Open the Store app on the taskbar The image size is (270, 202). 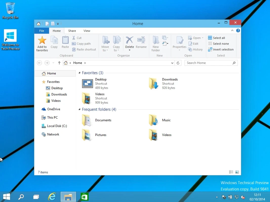click(x=85, y=197)
